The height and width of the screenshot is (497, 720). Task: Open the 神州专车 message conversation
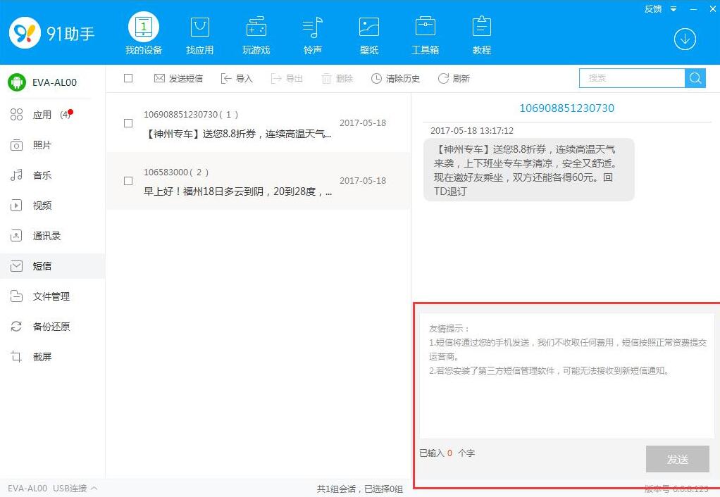coord(258,123)
